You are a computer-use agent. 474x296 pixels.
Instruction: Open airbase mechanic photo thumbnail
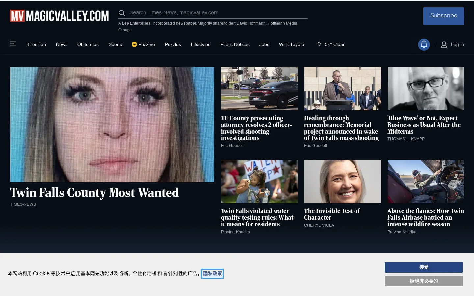(426, 181)
